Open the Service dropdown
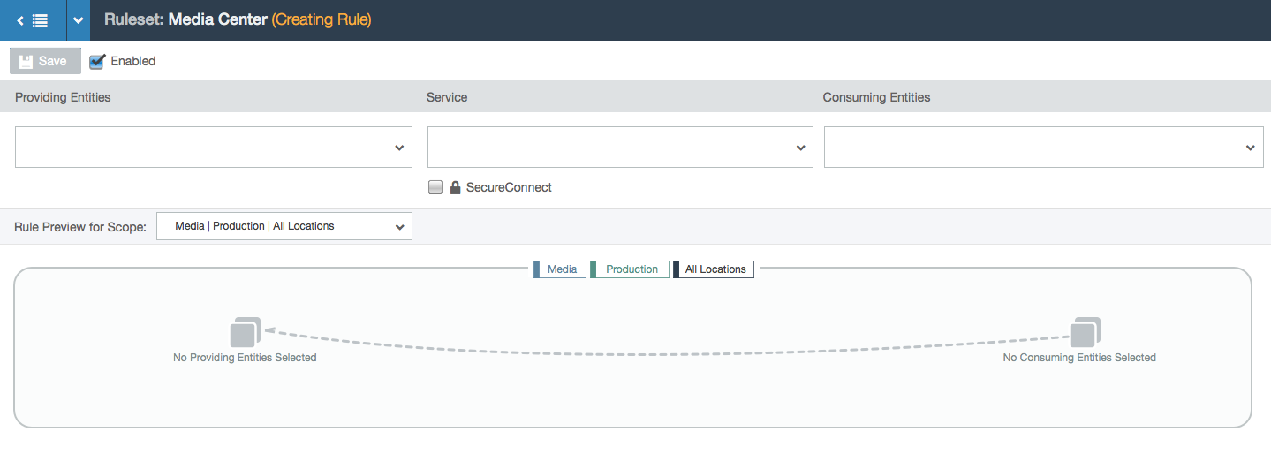The image size is (1271, 454). (620, 147)
